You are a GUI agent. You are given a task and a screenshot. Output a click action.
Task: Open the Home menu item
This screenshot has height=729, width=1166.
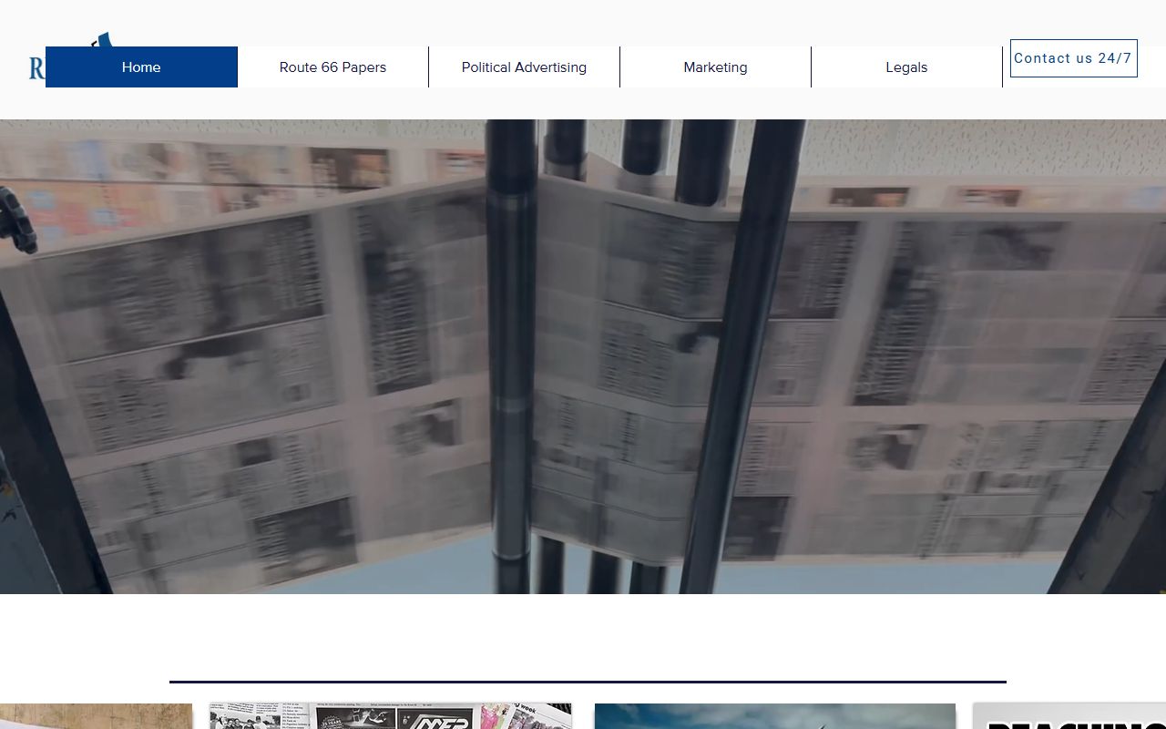(141, 67)
